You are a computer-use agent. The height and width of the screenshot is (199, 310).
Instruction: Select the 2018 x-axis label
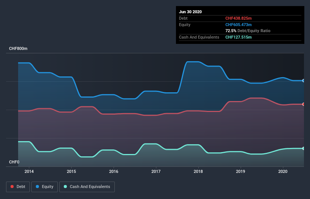point(198,171)
